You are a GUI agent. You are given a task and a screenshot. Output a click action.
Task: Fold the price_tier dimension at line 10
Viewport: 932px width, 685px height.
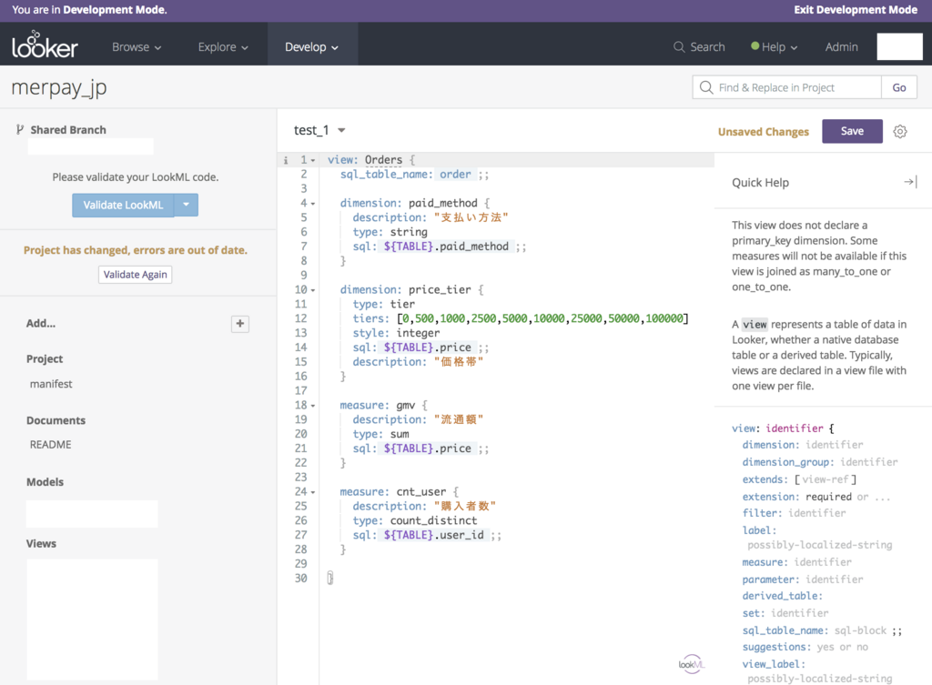(x=313, y=290)
